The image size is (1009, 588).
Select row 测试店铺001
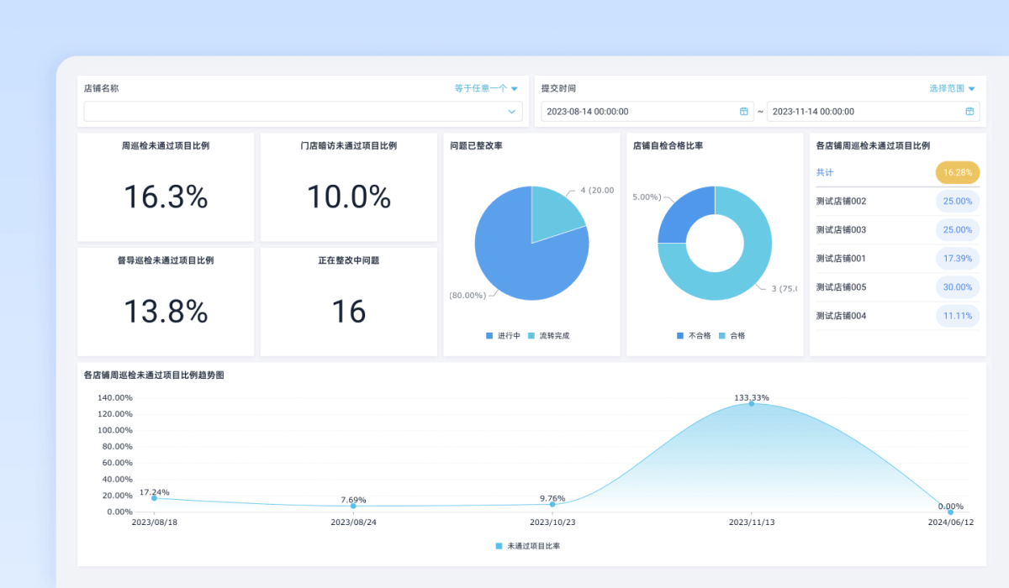pyautogui.click(x=898, y=259)
